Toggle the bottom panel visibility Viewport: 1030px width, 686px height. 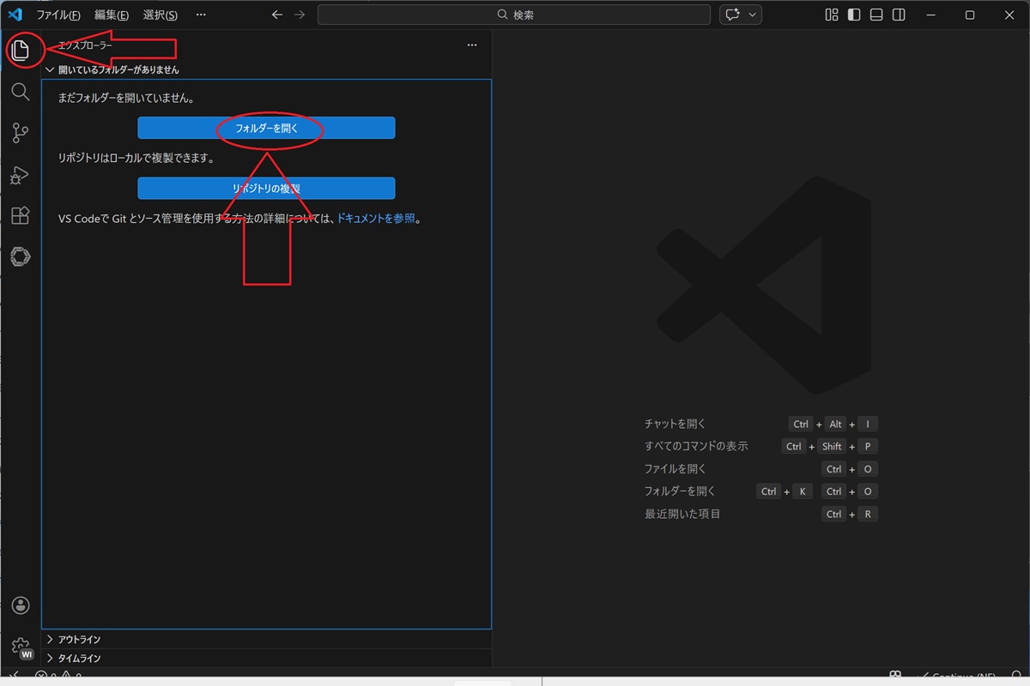[875, 15]
